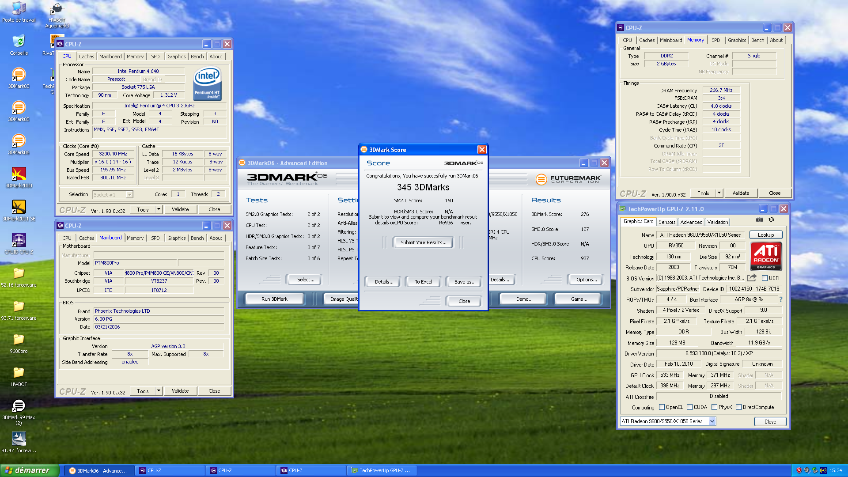Launch 3DMark 99 Max shortcut
This screenshot has width=848, height=477.
(19, 412)
